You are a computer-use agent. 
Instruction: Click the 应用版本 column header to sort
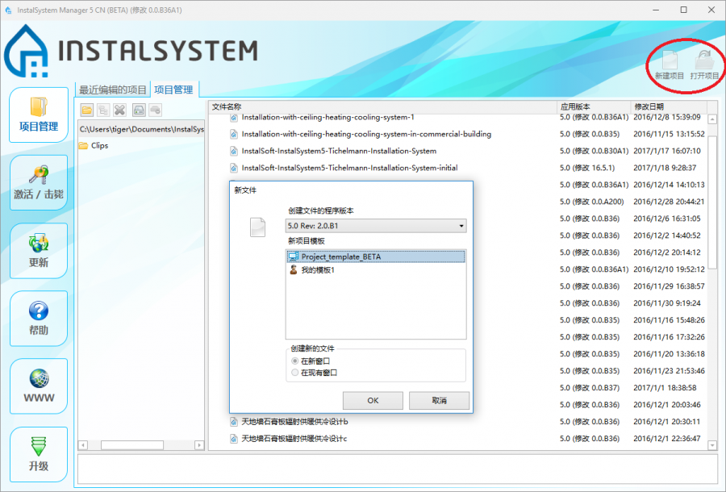[x=575, y=106]
